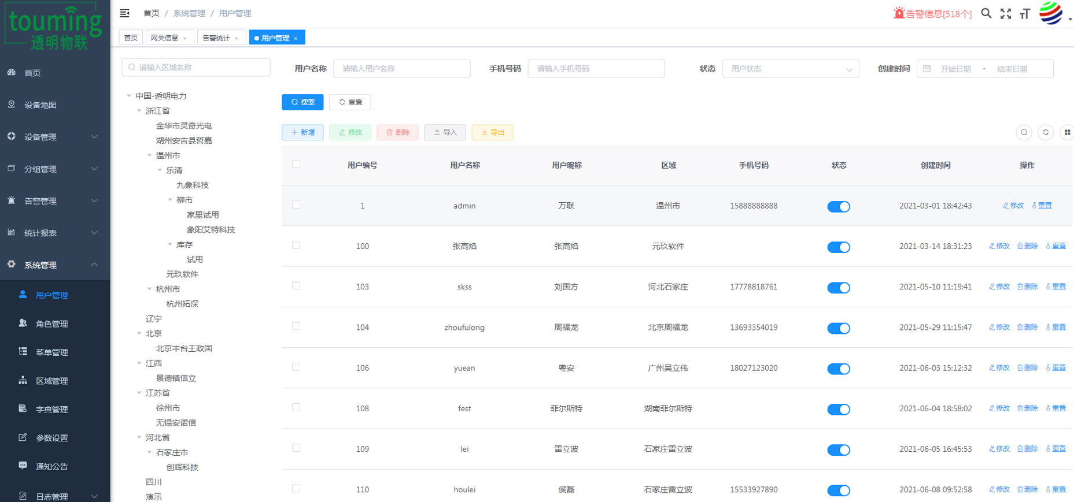The image size is (1074, 502).
Task: Toggle fullscreen mode icon
Action: [1006, 14]
